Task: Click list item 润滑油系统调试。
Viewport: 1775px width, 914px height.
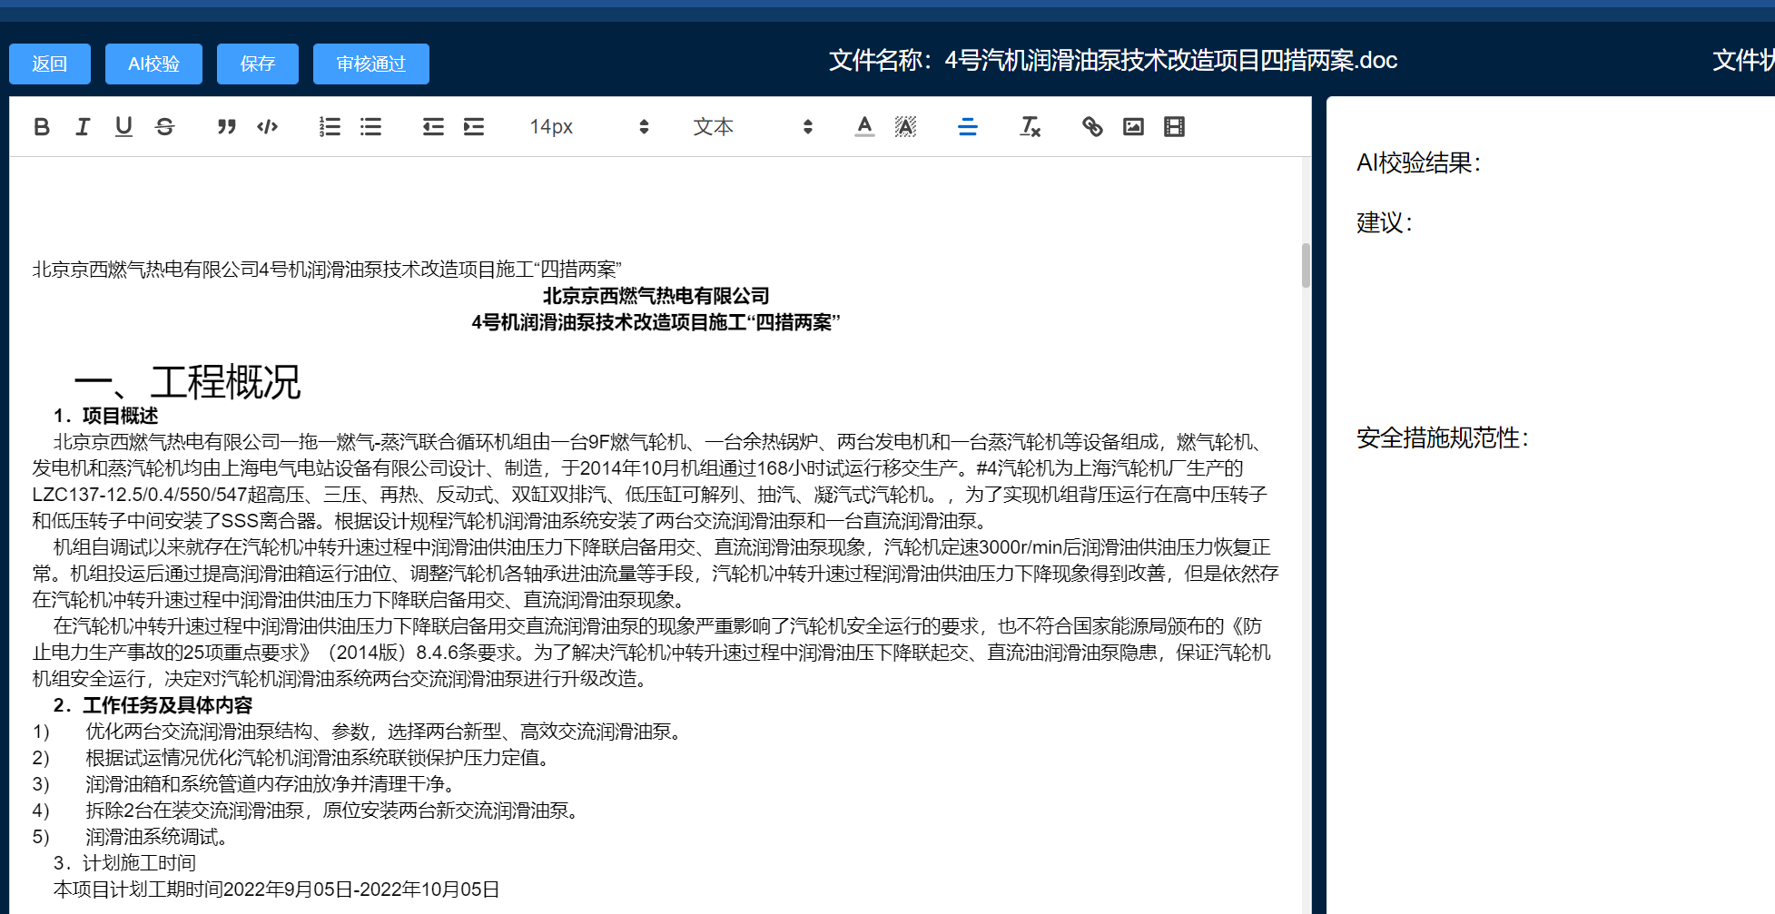Action: (x=156, y=837)
